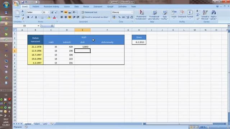Click the Increase Indent icon
Image resolution: width=230 pixels, height=129 pixels.
click(x=78, y=17)
